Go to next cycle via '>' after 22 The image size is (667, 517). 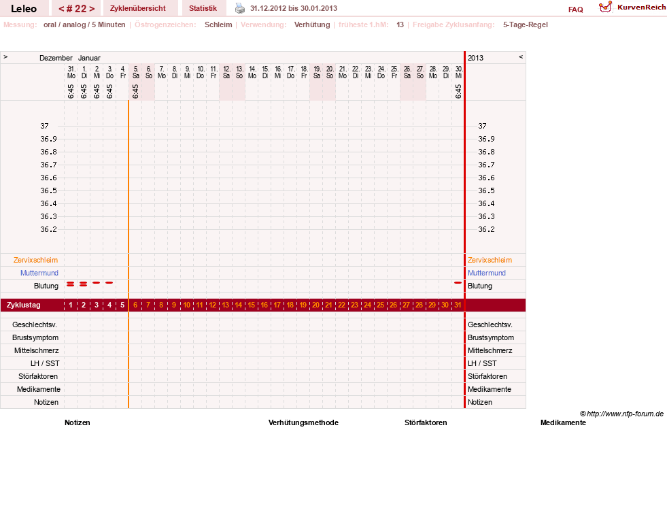pyautogui.click(x=92, y=9)
